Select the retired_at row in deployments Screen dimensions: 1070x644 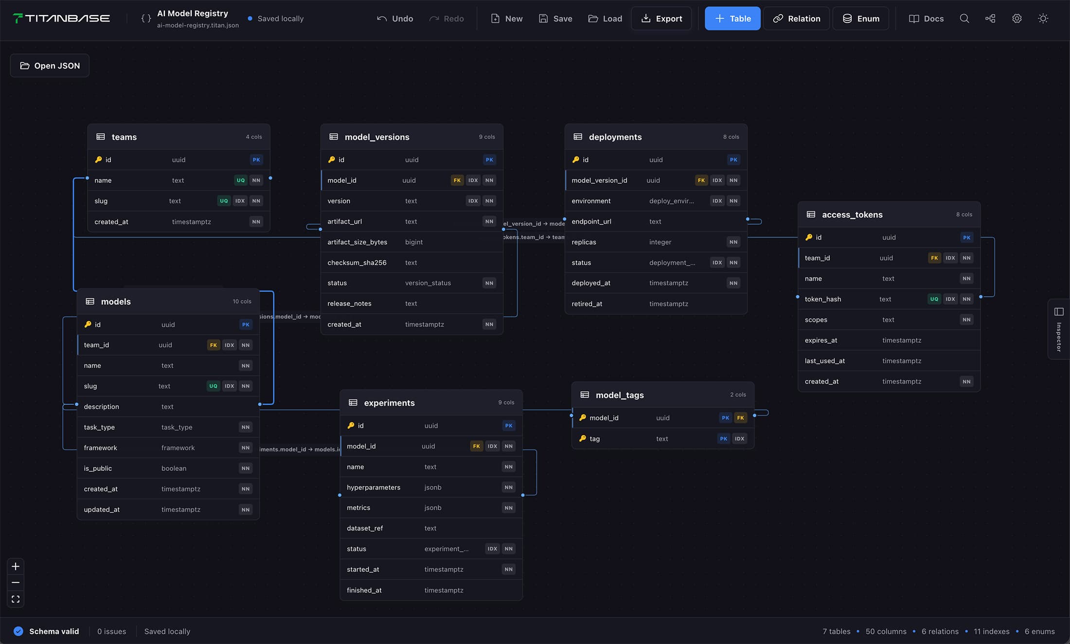[x=656, y=304]
